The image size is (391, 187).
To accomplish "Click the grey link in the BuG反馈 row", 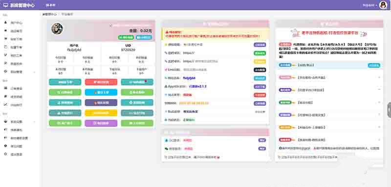I will [260, 112].
